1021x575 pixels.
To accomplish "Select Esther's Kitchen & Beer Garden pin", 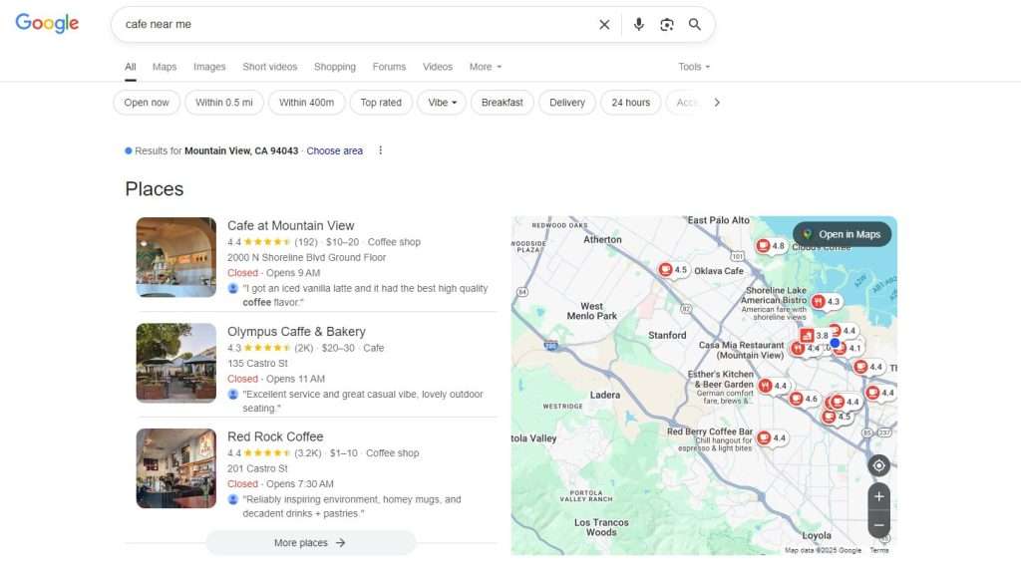I will [x=773, y=386].
